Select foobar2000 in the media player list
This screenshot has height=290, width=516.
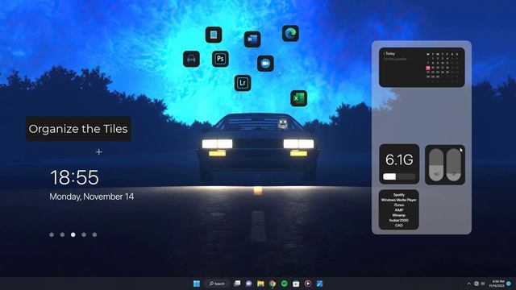click(399, 220)
